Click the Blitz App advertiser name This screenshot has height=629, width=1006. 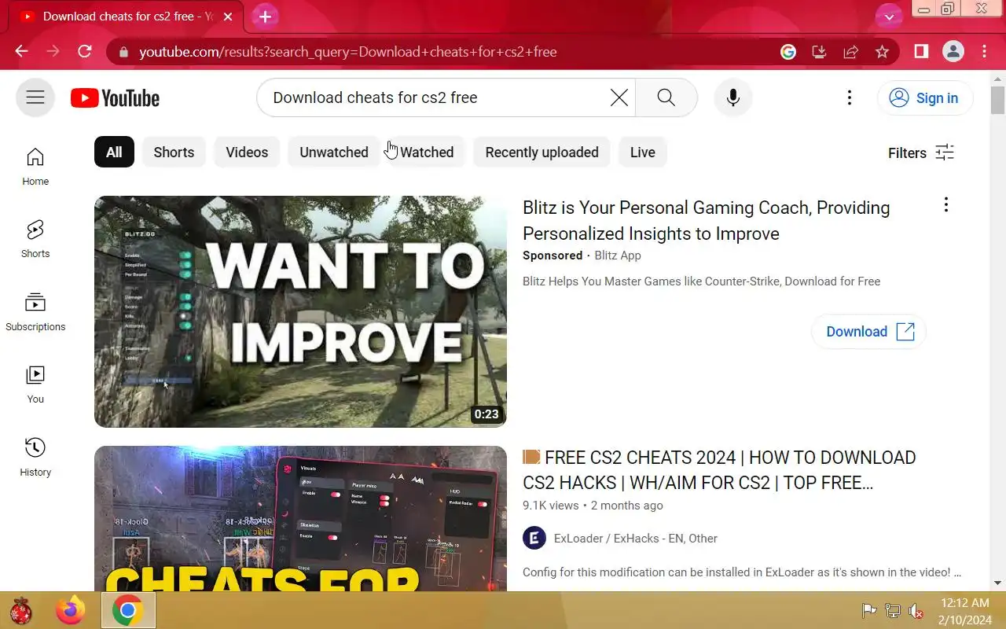point(618,256)
